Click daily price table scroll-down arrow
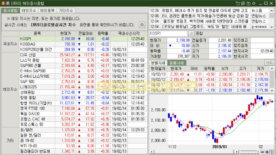 coord(272,91)
